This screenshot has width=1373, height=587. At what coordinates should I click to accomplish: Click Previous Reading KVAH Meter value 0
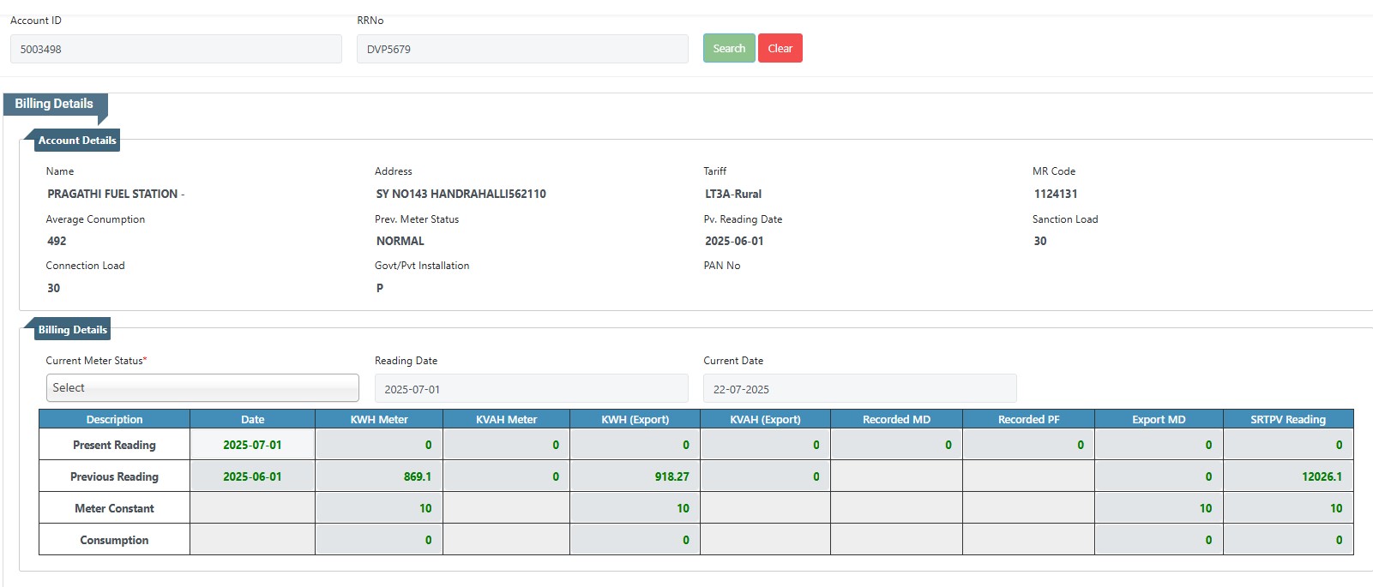point(556,476)
